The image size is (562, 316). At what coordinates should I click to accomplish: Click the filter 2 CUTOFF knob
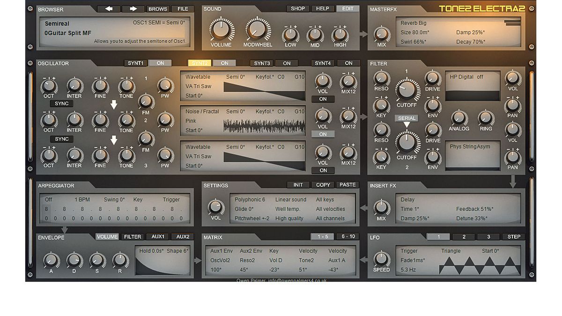click(407, 141)
